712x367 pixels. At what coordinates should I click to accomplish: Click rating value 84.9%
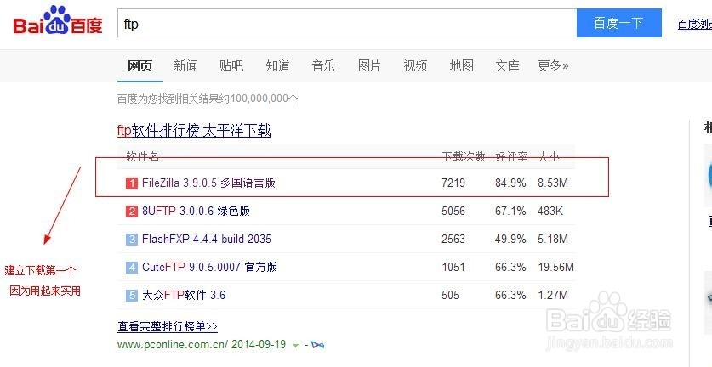point(510,183)
